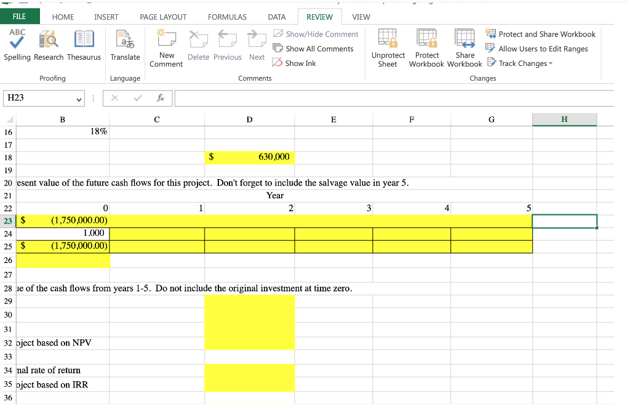630x409 pixels.
Task: Switch to the DATA tab
Action: tap(277, 17)
